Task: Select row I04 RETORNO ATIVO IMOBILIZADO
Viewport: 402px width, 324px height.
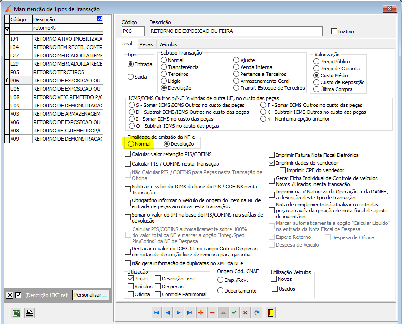Action: pos(54,39)
